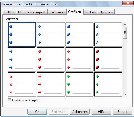Select the Grafiken tab
Viewport: 134px width, 117px height.
(x=75, y=12)
